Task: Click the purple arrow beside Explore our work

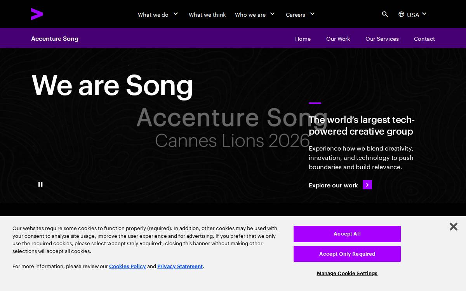Action: (367, 185)
